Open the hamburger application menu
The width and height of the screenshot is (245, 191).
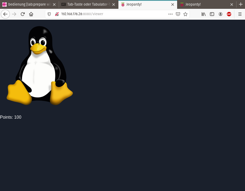click(x=240, y=14)
